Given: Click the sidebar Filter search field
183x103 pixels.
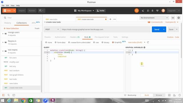Looking at the screenshot, I should coord(22,18).
